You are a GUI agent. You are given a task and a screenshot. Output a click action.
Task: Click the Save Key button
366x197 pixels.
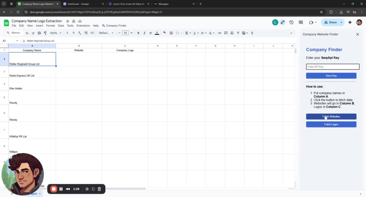click(331, 76)
